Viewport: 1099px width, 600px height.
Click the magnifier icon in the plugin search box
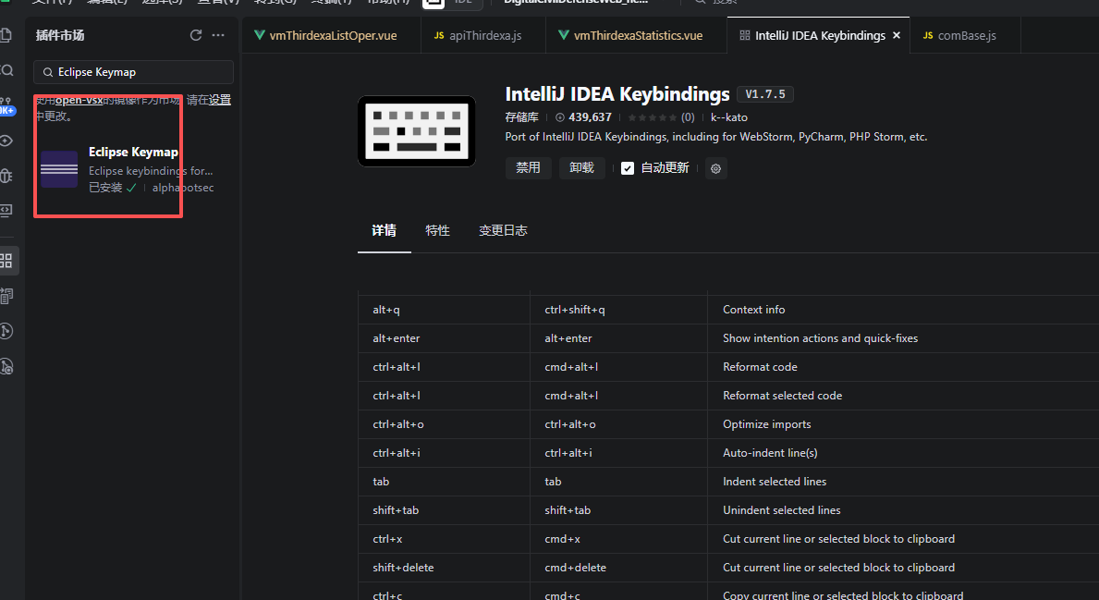click(48, 72)
